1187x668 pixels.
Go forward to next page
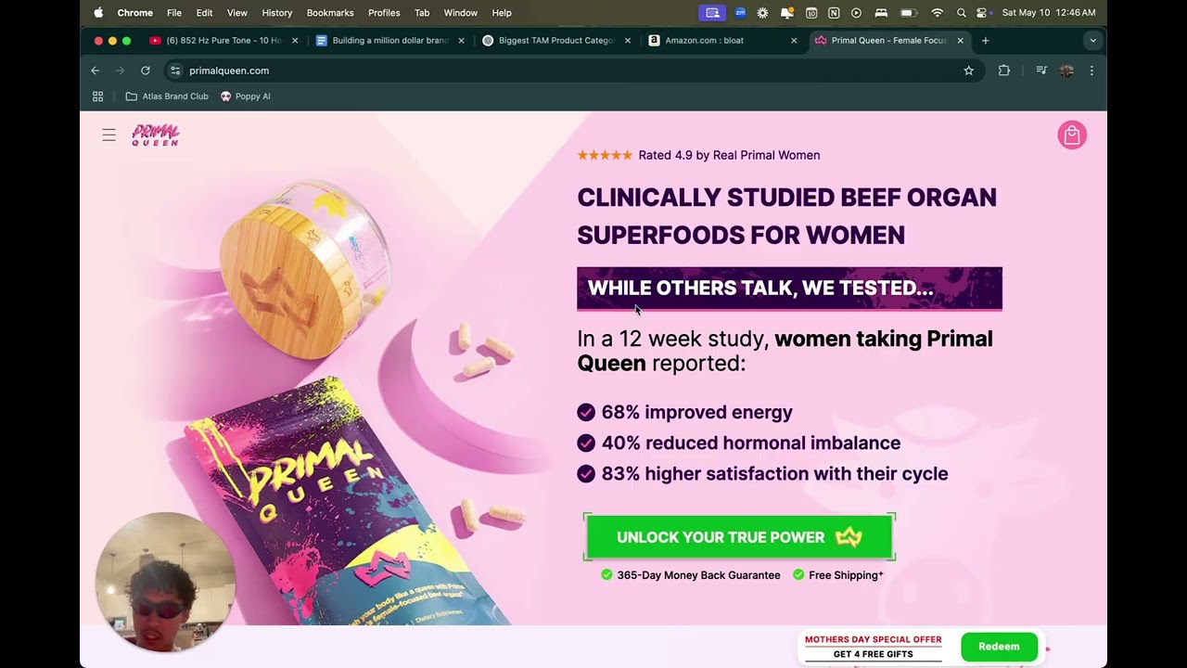tap(120, 71)
